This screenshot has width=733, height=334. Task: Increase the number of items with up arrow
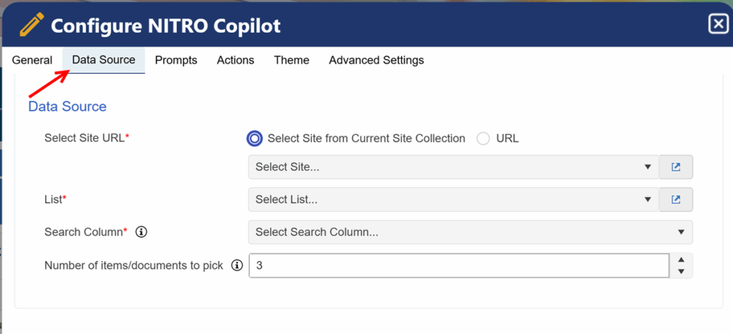point(681,260)
